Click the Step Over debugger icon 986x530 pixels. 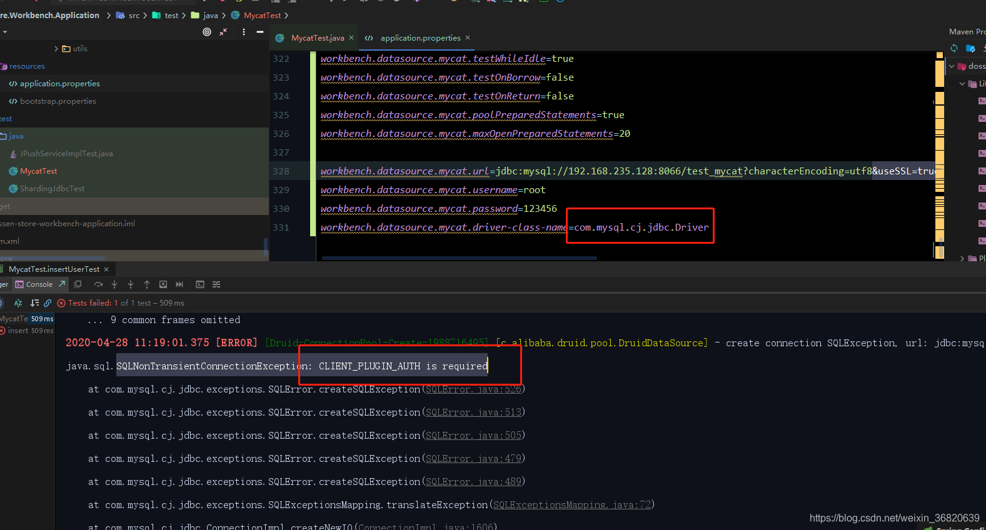98,284
